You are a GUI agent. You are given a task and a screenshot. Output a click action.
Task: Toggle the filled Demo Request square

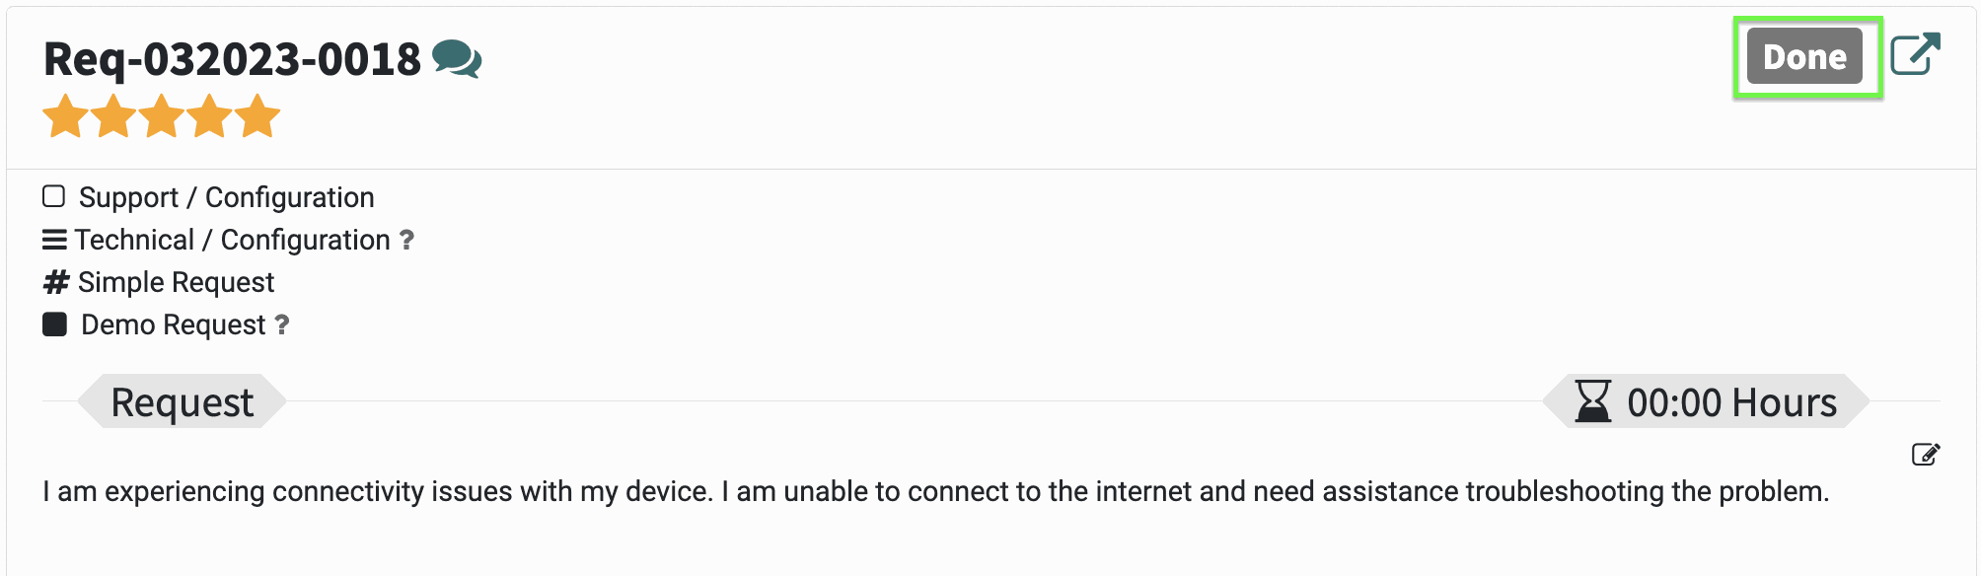(54, 324)
